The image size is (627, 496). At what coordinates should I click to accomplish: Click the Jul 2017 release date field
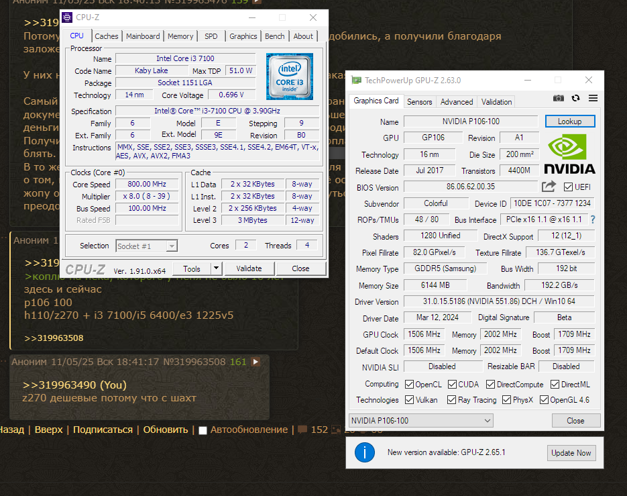pos(429,170)
